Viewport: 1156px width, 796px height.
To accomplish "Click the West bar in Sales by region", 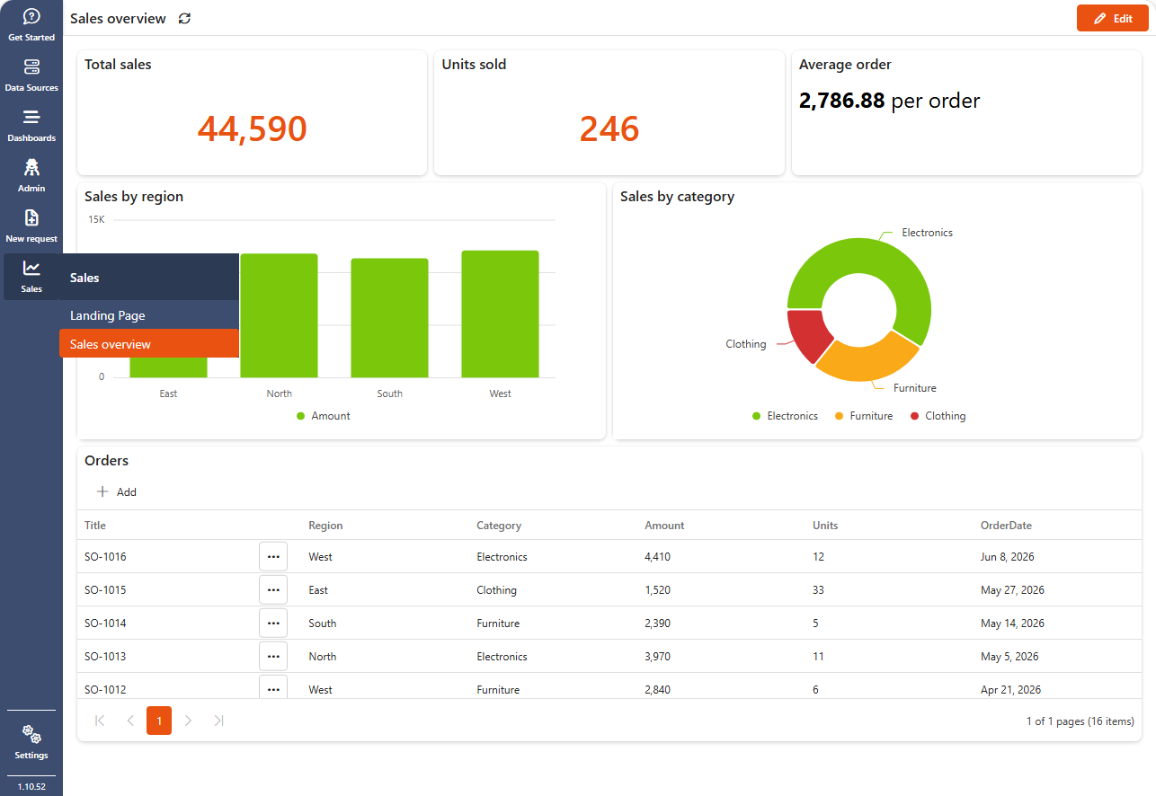I will coord(500,314).
